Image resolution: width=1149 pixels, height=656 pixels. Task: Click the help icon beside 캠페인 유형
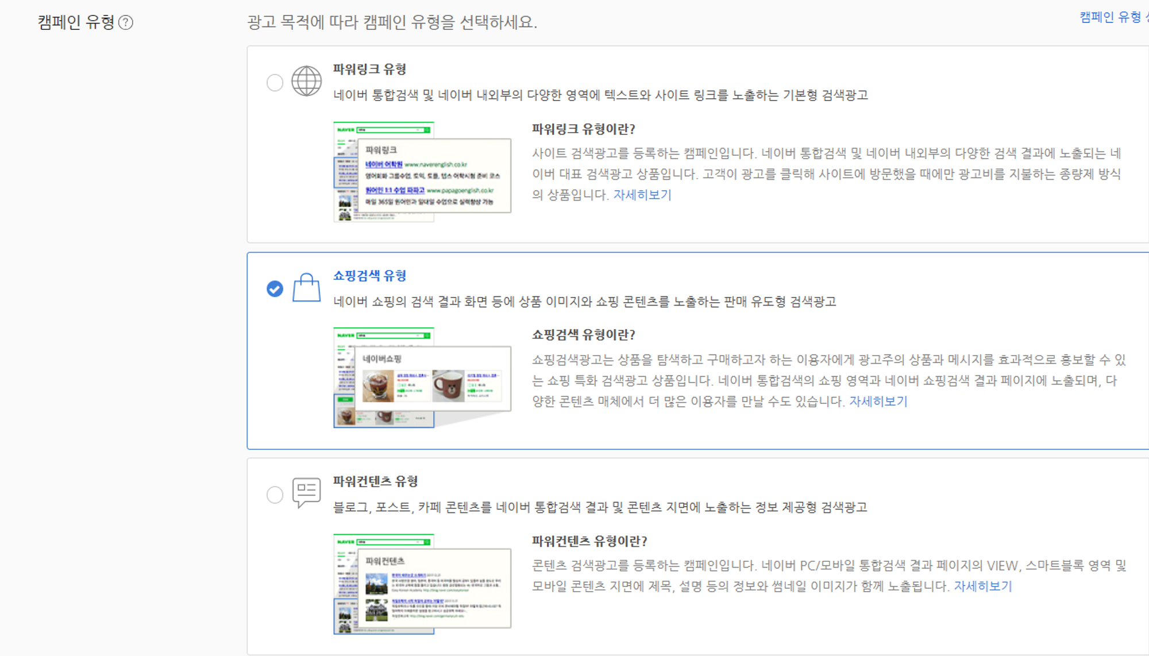click(126, 22)
